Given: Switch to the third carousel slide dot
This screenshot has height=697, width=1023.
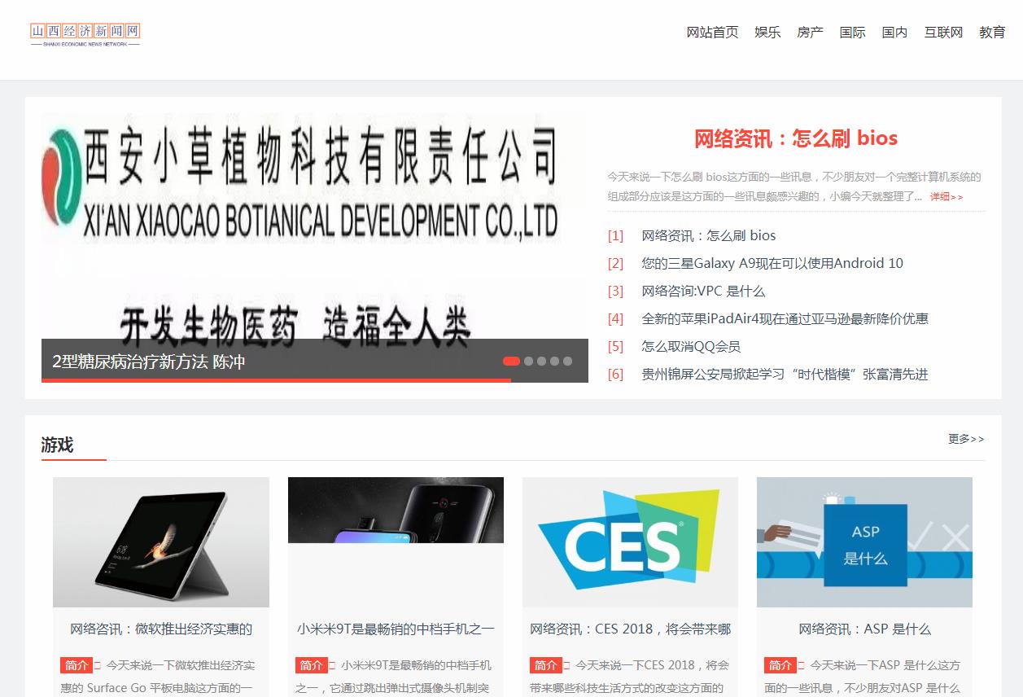Looking at the screenshot, I should [x=542, y=361].
